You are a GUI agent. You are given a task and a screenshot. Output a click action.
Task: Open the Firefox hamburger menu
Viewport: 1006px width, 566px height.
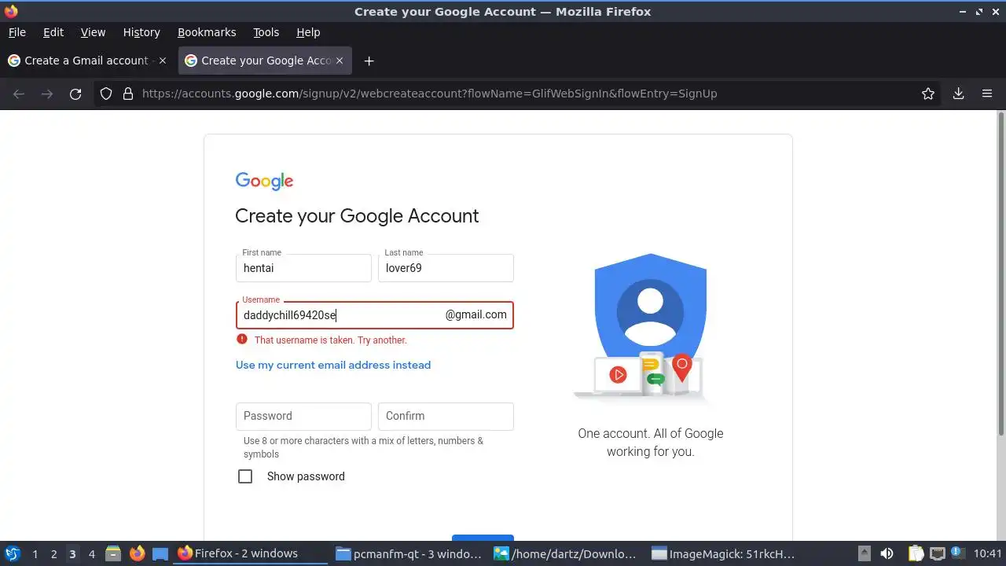987,94
